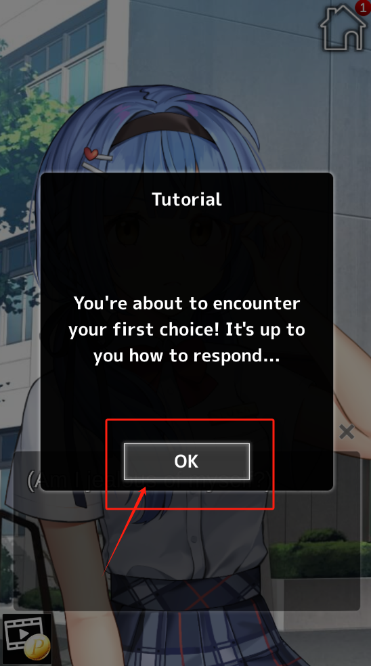The width and height of the screenshot is (371, 666).
Task: Tap the 'first choice' tutorial message text
Action: [187, 330]
